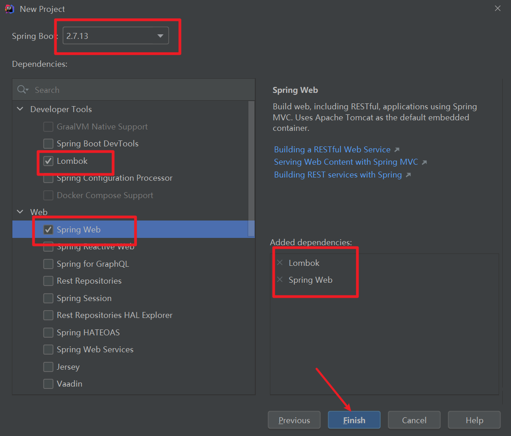
Task: Click the search magnifier icon
Action: click(22, 90)
